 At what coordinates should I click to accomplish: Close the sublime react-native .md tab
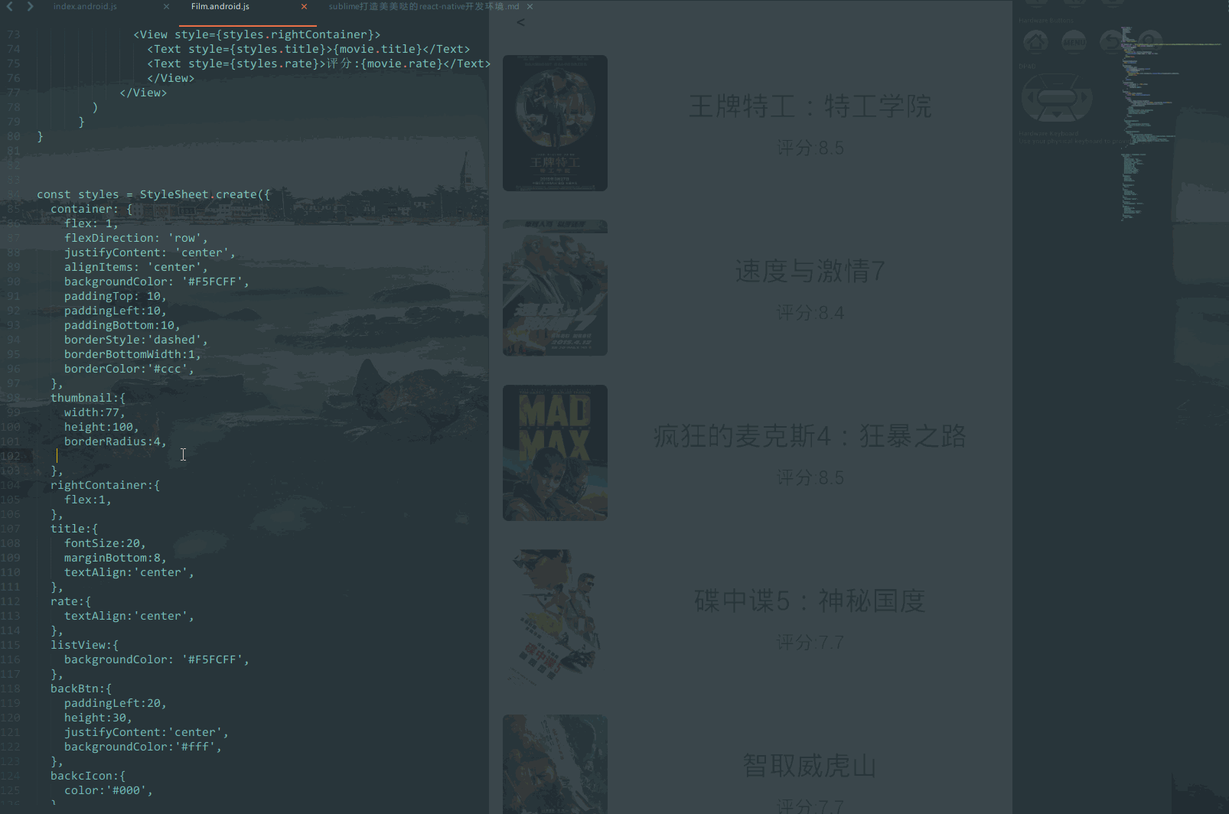click(530, 6)
